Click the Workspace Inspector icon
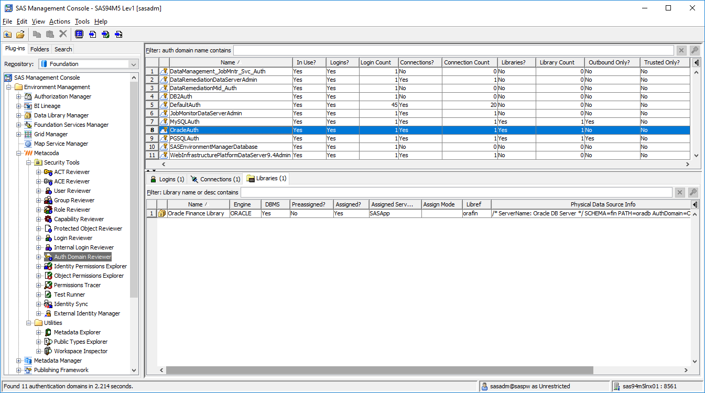 tap(48, 351)
